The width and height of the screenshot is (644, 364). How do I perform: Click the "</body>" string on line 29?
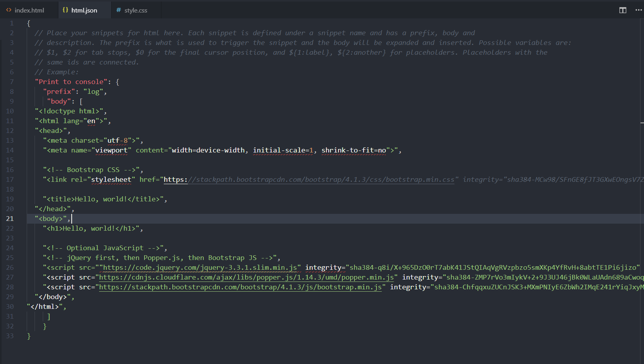point(53,297)
